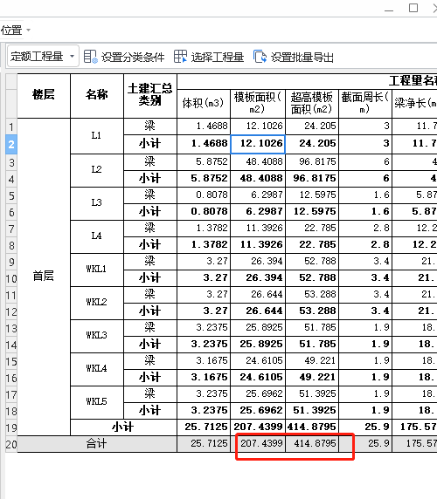
Task: Select the 土建汇总类别 column header
Action: [150, 96]
